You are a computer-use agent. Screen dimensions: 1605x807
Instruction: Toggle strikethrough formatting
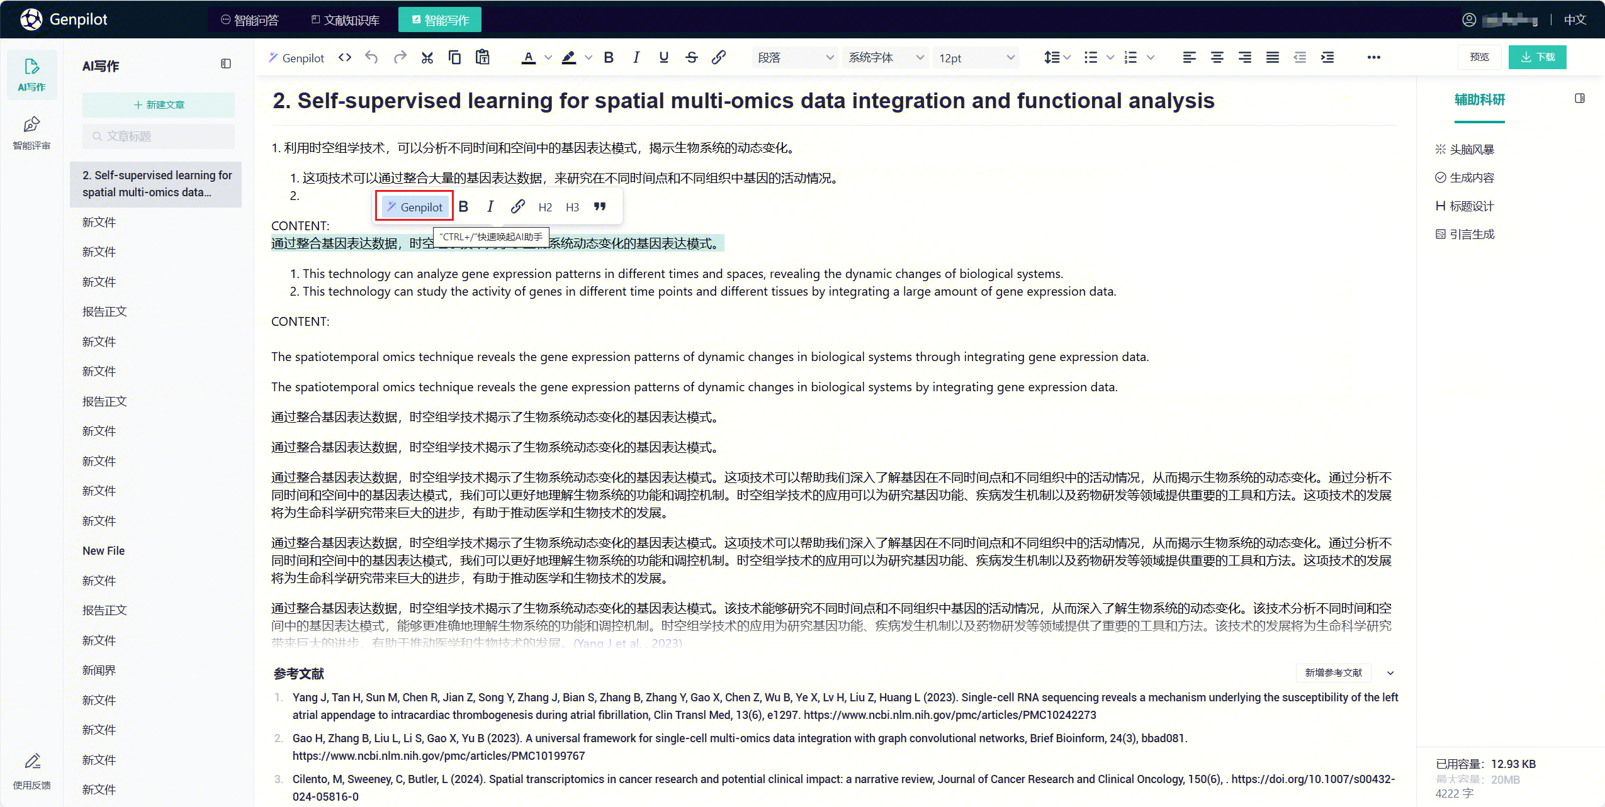coord(692,58)
